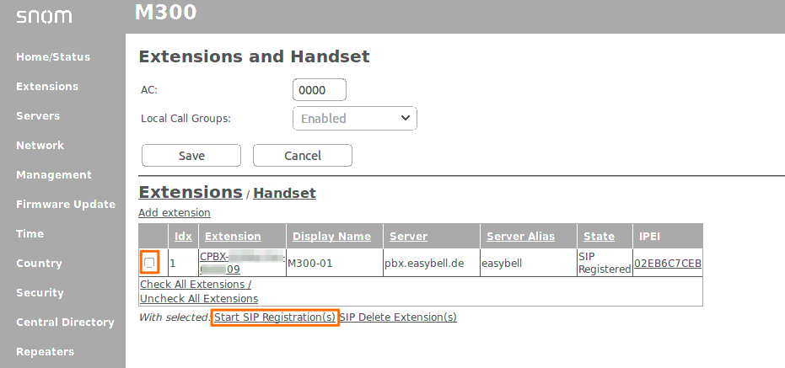785x368 pixels.
Task: Click into the AC code field
Action: point(320,90)
